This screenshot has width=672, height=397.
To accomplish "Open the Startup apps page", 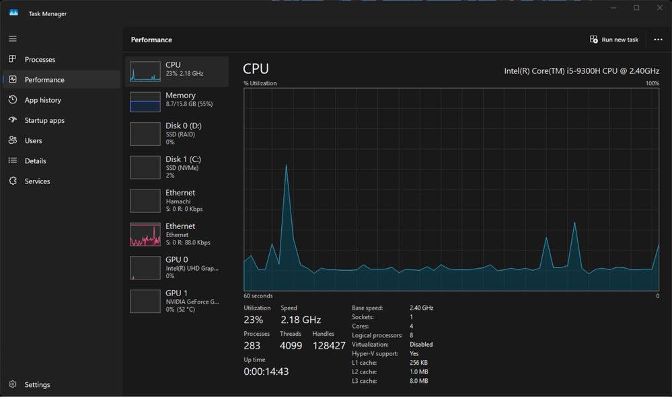I will point(61,120).
